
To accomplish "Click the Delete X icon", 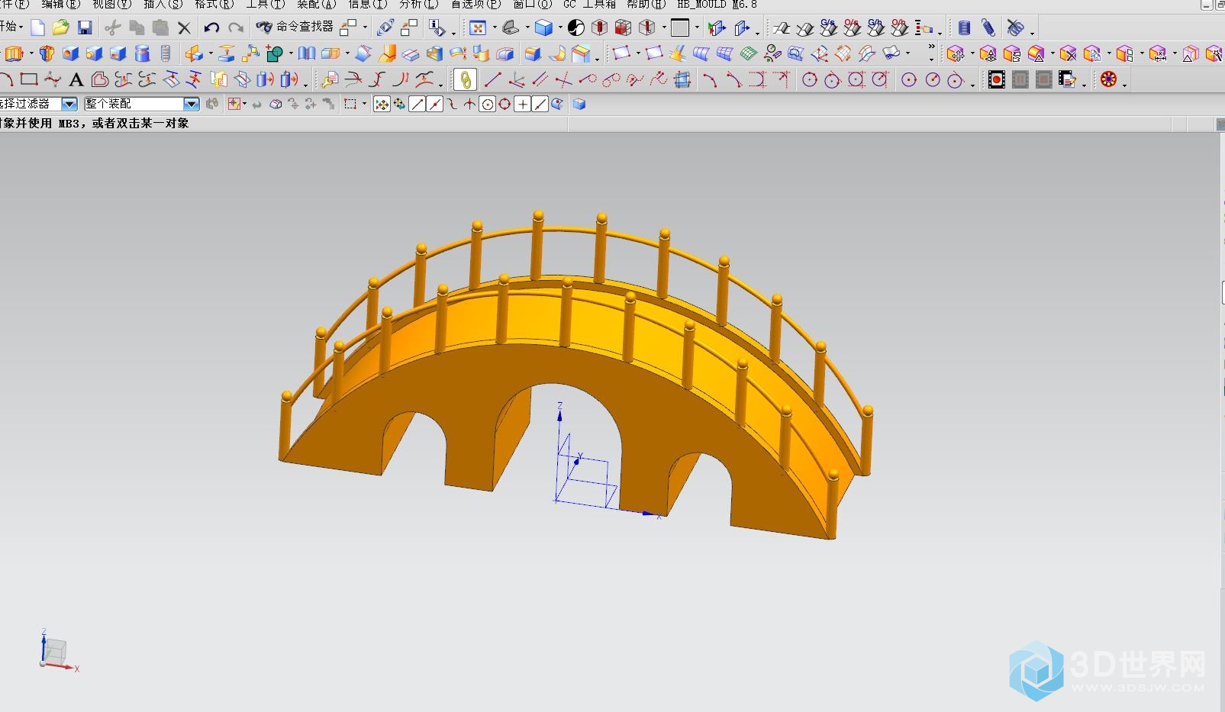I will click(x=184, y=28).
